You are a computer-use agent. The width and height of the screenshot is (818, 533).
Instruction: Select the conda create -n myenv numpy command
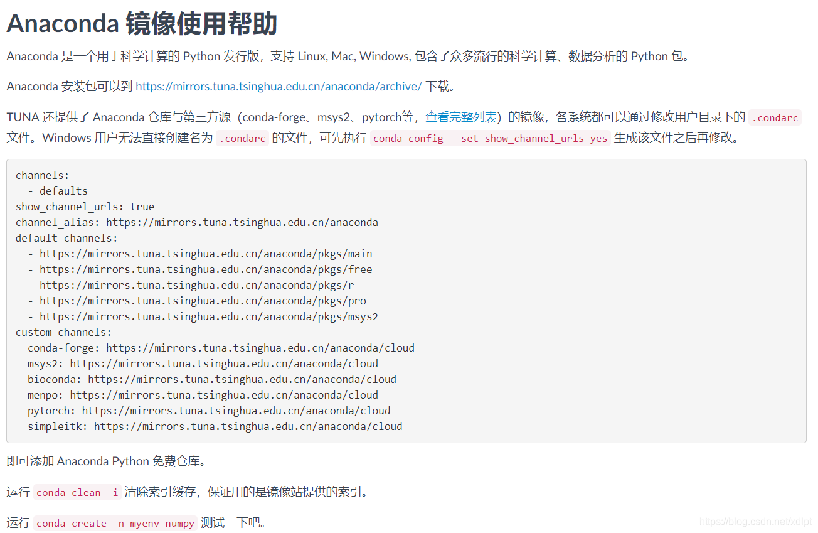click(x=115, y=523)
